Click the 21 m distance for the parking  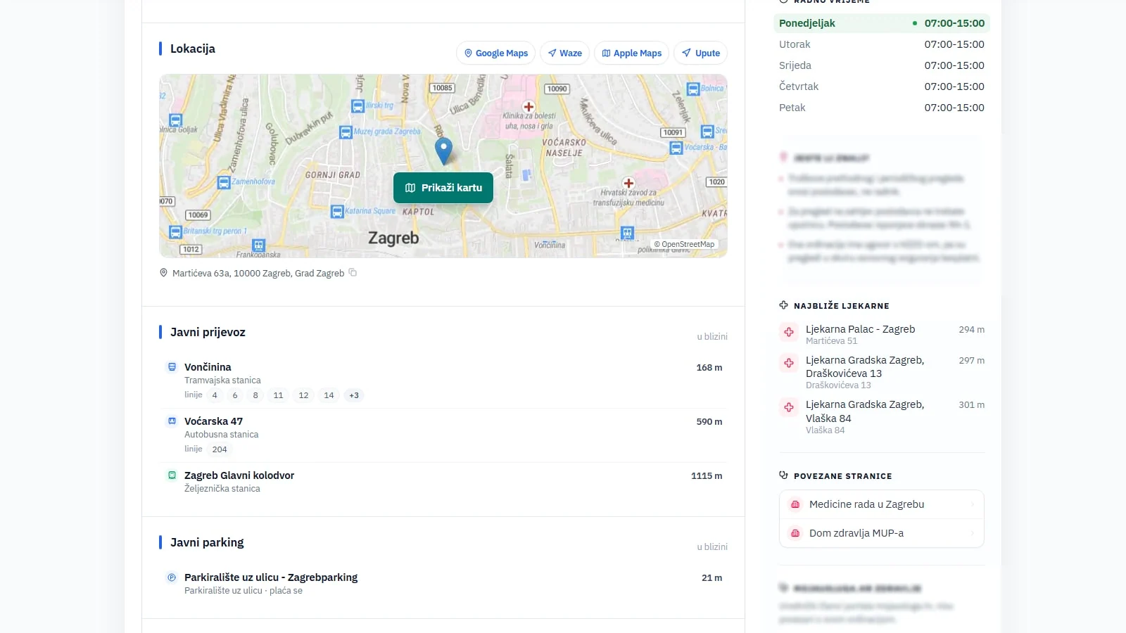(x=712, y=577)
